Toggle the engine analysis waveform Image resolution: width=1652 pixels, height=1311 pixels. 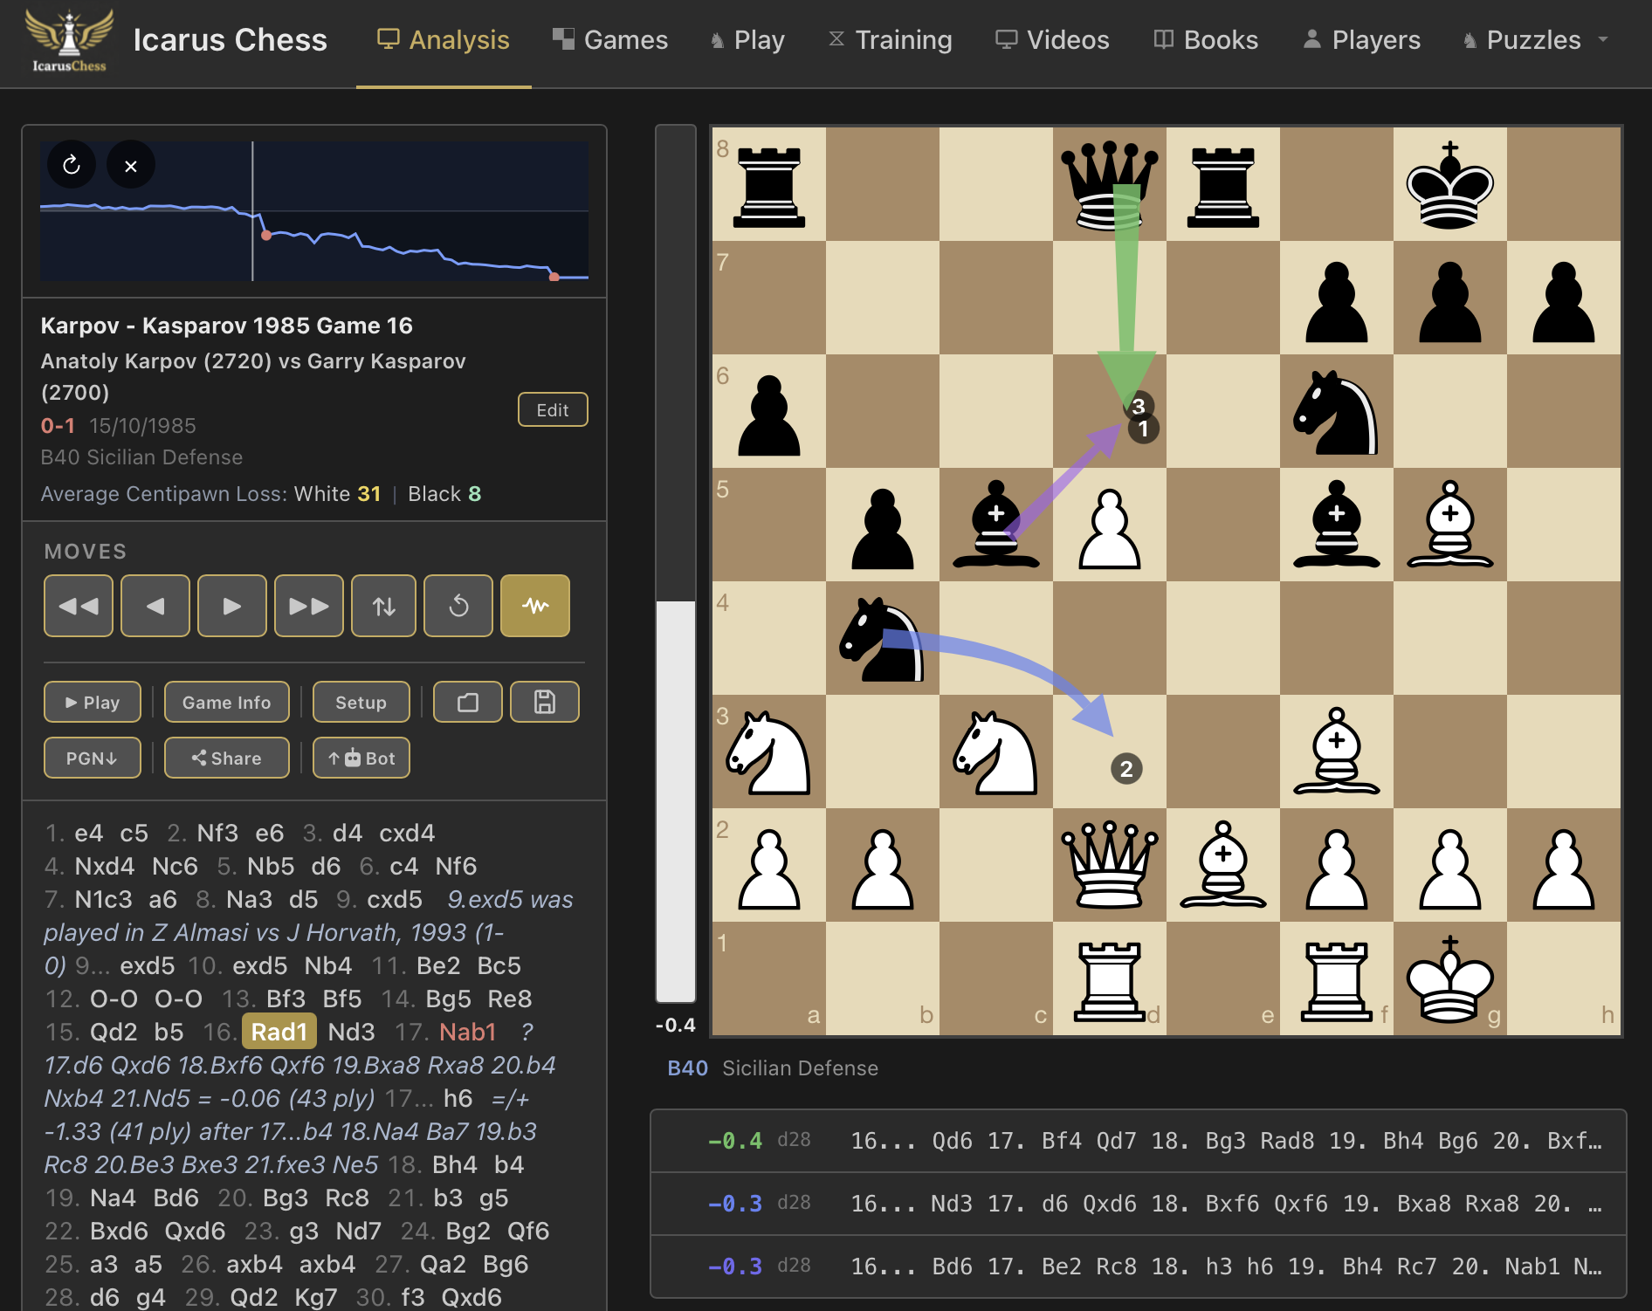click(x=534, y=605)
